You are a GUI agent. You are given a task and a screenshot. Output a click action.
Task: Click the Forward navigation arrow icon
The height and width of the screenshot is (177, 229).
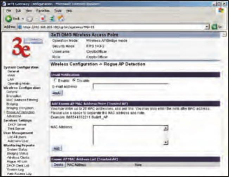[30, 19]
